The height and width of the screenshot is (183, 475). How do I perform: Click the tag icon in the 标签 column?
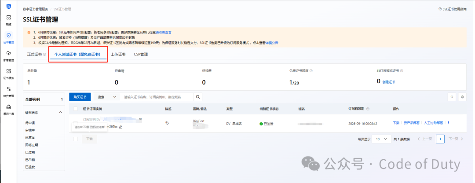coord(167,123)
